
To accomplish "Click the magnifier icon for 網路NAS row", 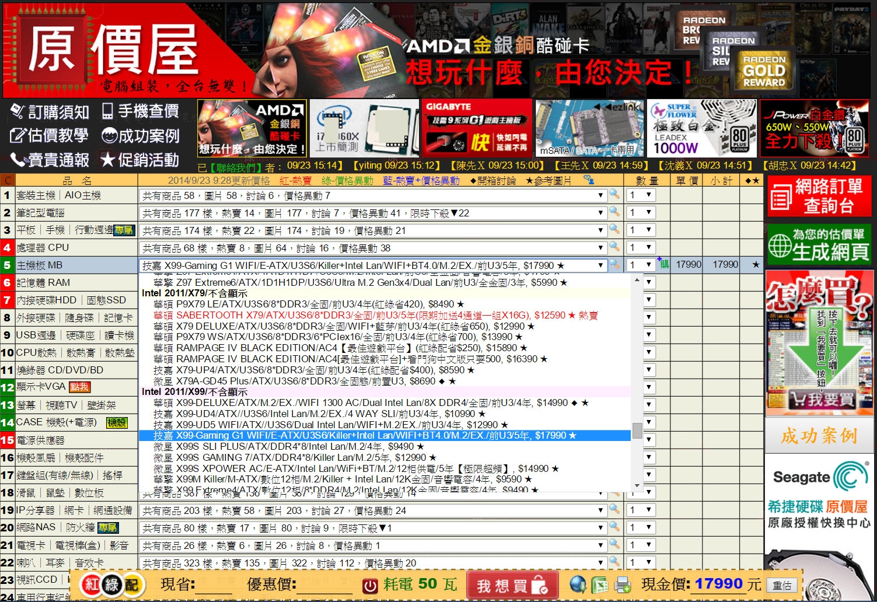I will [x=614, y=527].
